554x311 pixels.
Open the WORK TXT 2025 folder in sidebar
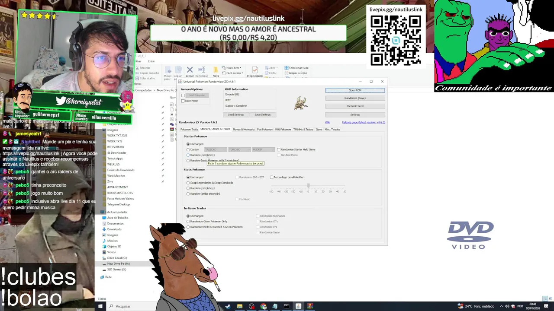click(x=117, y=136)
